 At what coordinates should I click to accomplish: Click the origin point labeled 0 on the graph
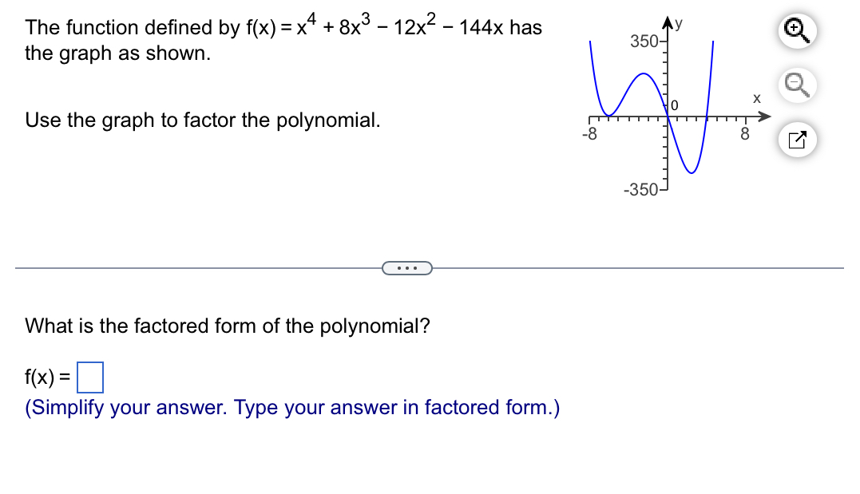point(673,105)
